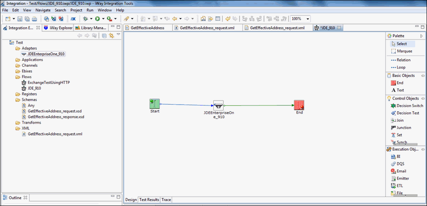The height and width of the screenshot is (206, 427).
Task: Collapse the Basic Objects palette drawer
Action: [423, 75]
